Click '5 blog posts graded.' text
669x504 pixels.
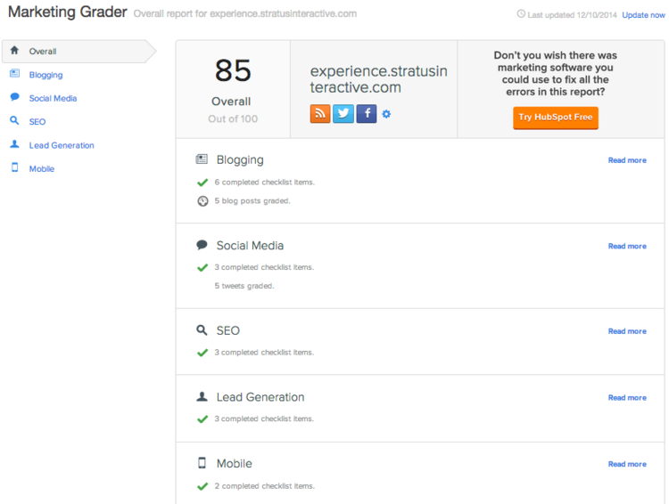[252, 200]
